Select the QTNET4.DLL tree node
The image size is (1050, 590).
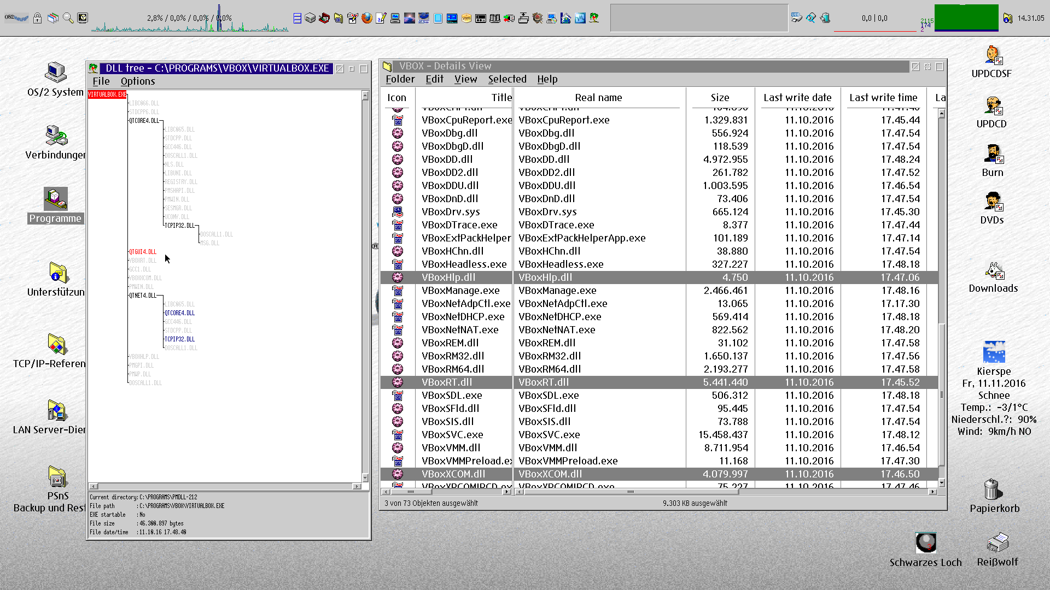[143, 296]
